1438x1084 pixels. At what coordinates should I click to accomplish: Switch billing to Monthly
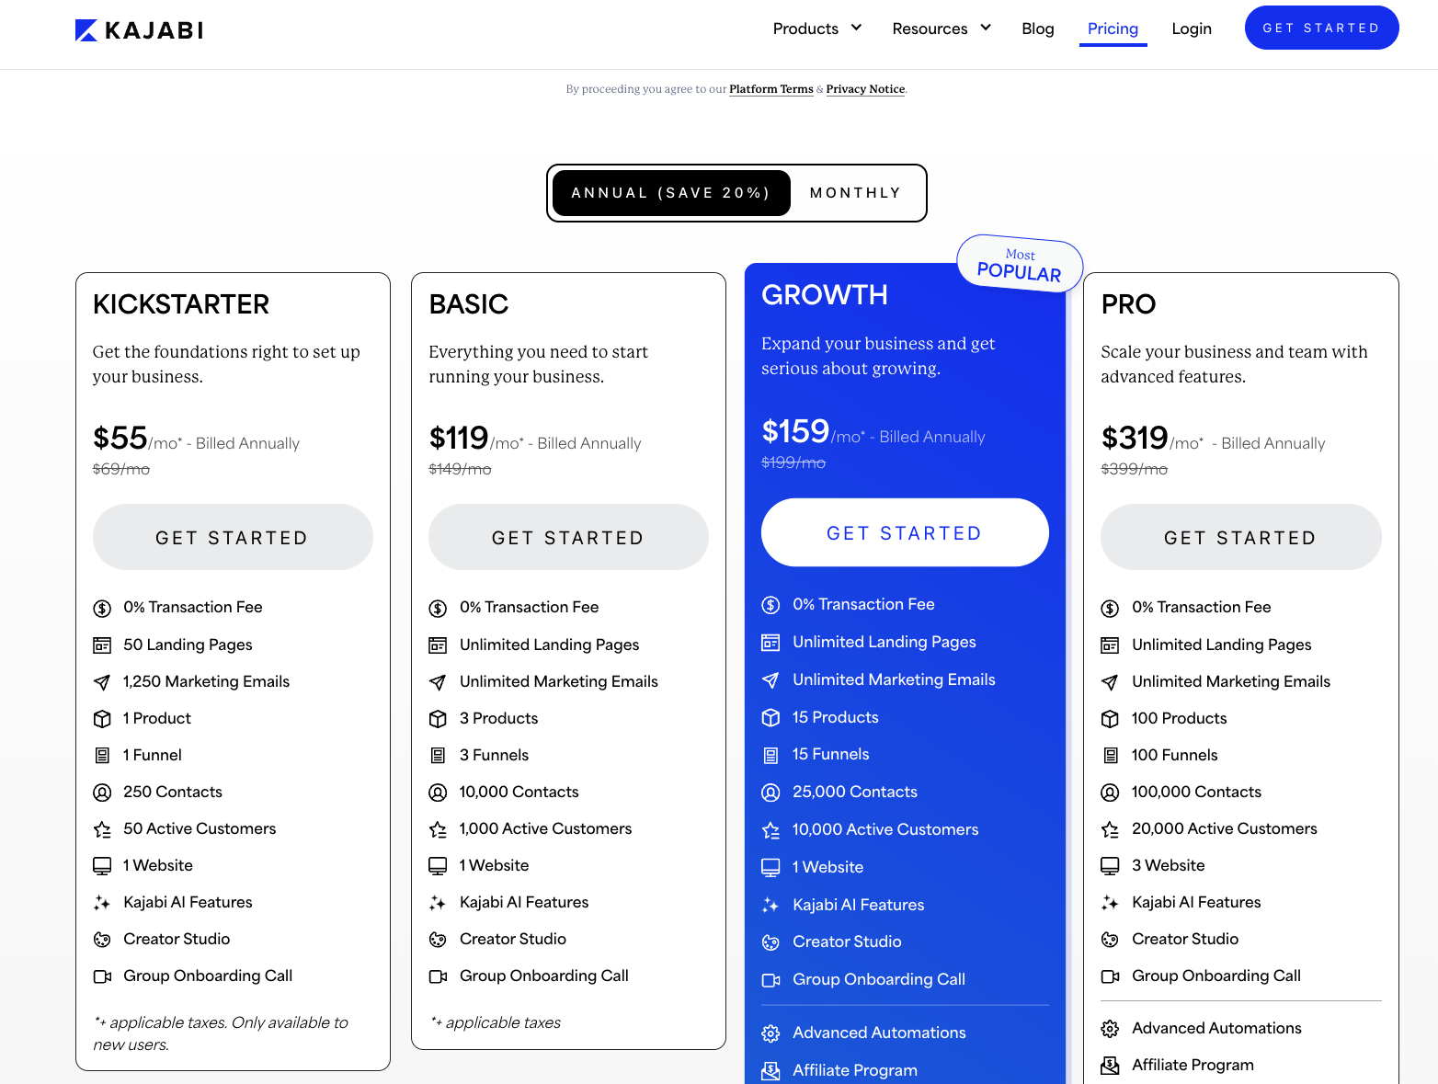[856, 193]
